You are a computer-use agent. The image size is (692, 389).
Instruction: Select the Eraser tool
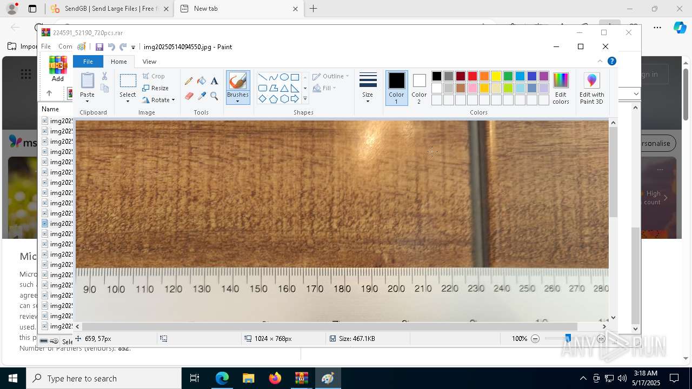pyautogui.click(x=189, y=96)
